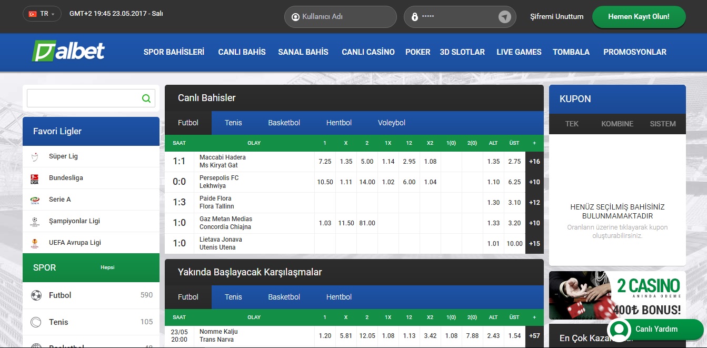Image resolution: width=707 pixels, height=348 pixels.
Task: Click the Şampiyonlar Ligi logo icon
Action: pos(35,222)
